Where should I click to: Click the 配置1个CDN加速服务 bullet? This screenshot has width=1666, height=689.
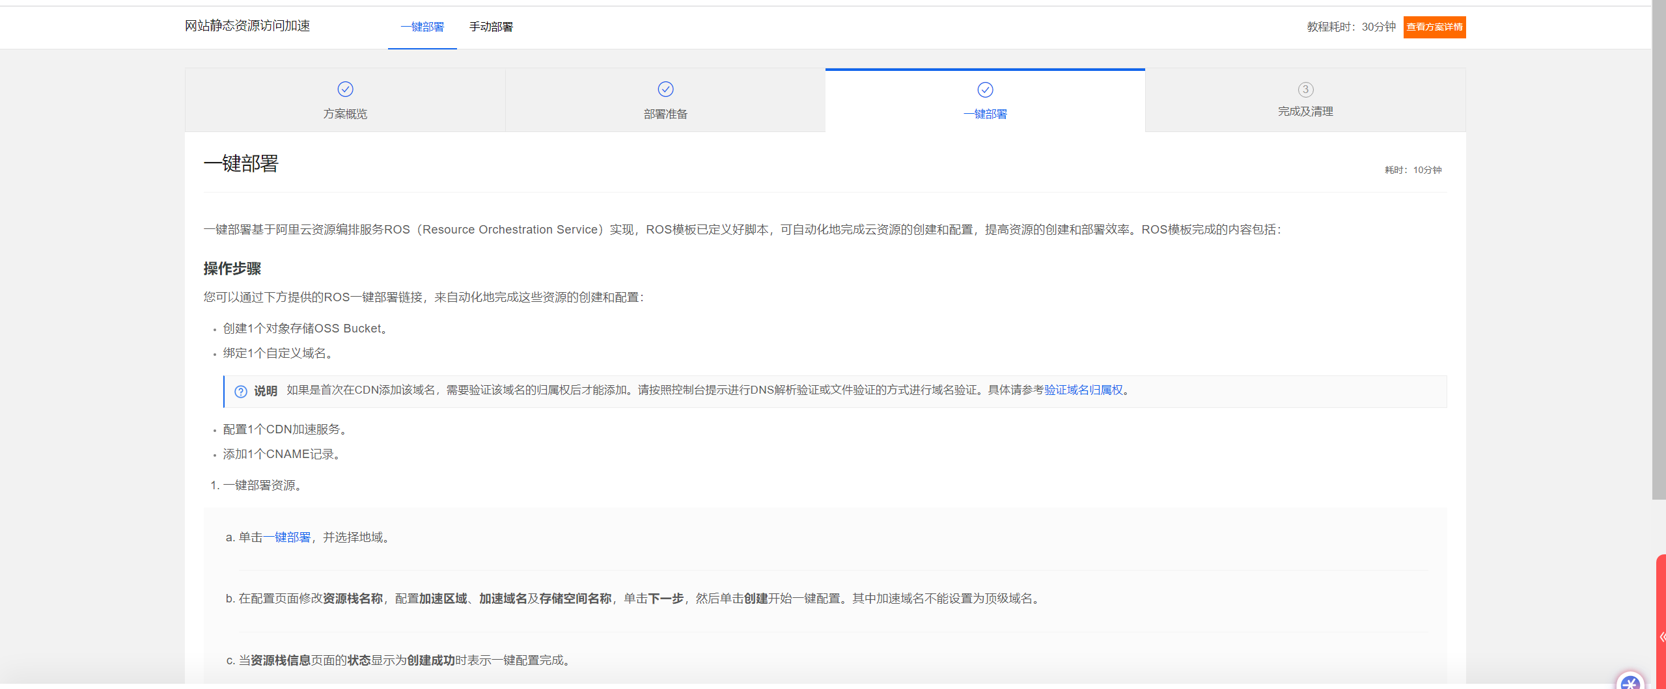point(287,429)
